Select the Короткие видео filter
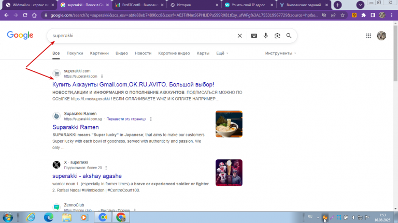Viewport: 398px width, 223px height. point(174,53)
